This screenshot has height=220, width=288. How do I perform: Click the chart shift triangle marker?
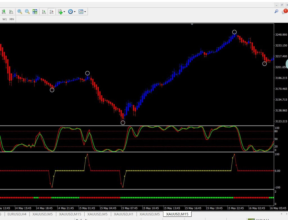tap(192, 24)
